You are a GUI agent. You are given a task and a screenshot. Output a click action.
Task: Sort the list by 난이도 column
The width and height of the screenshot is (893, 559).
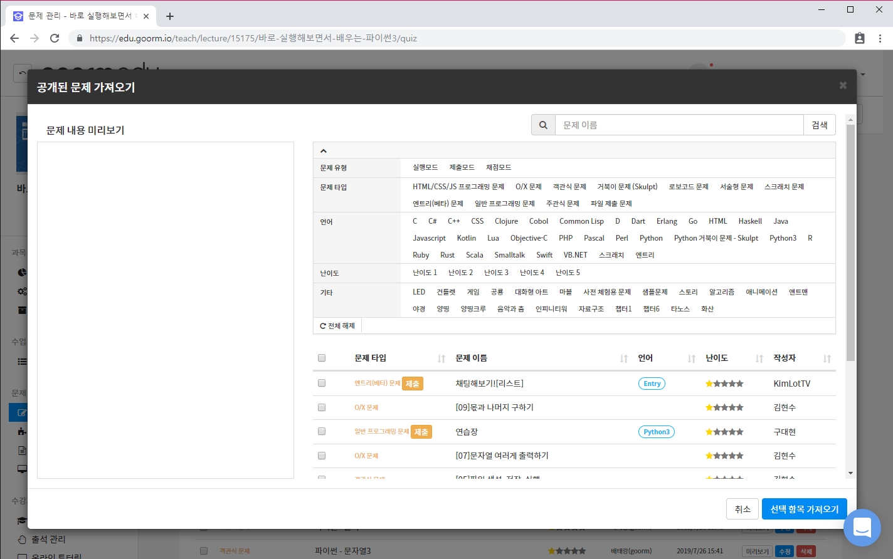point(759,358)
